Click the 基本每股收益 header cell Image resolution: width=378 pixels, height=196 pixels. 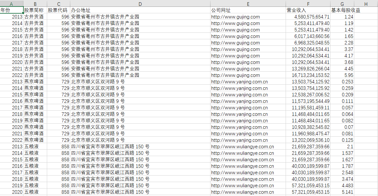(342, 10)
